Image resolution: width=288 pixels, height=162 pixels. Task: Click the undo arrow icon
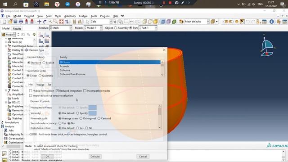pyautogui.click(x=248, y=22)
